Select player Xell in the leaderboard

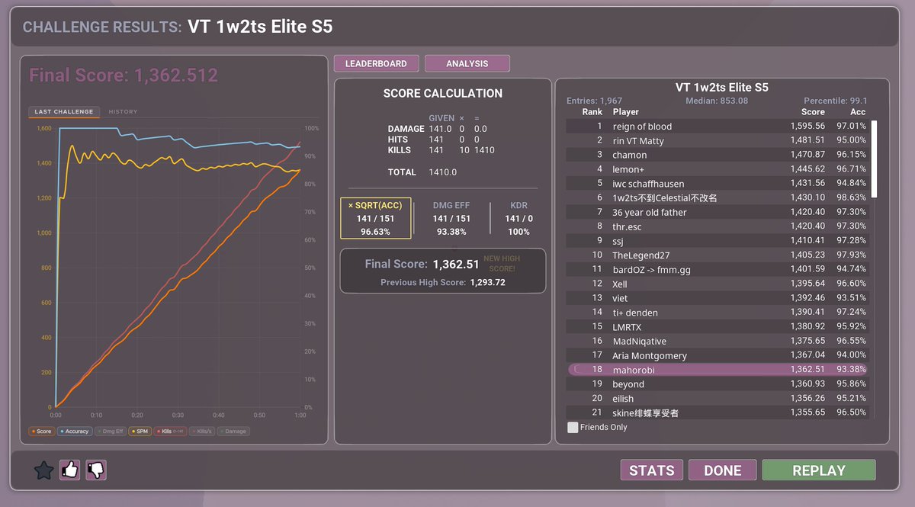click(719, 284)
